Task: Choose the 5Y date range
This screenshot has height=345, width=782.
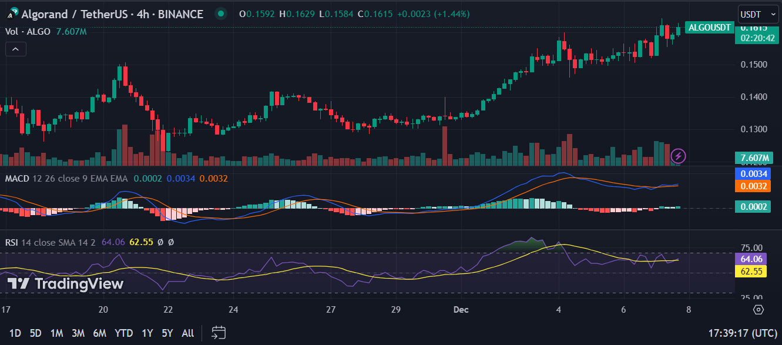Action: (167, 333)
